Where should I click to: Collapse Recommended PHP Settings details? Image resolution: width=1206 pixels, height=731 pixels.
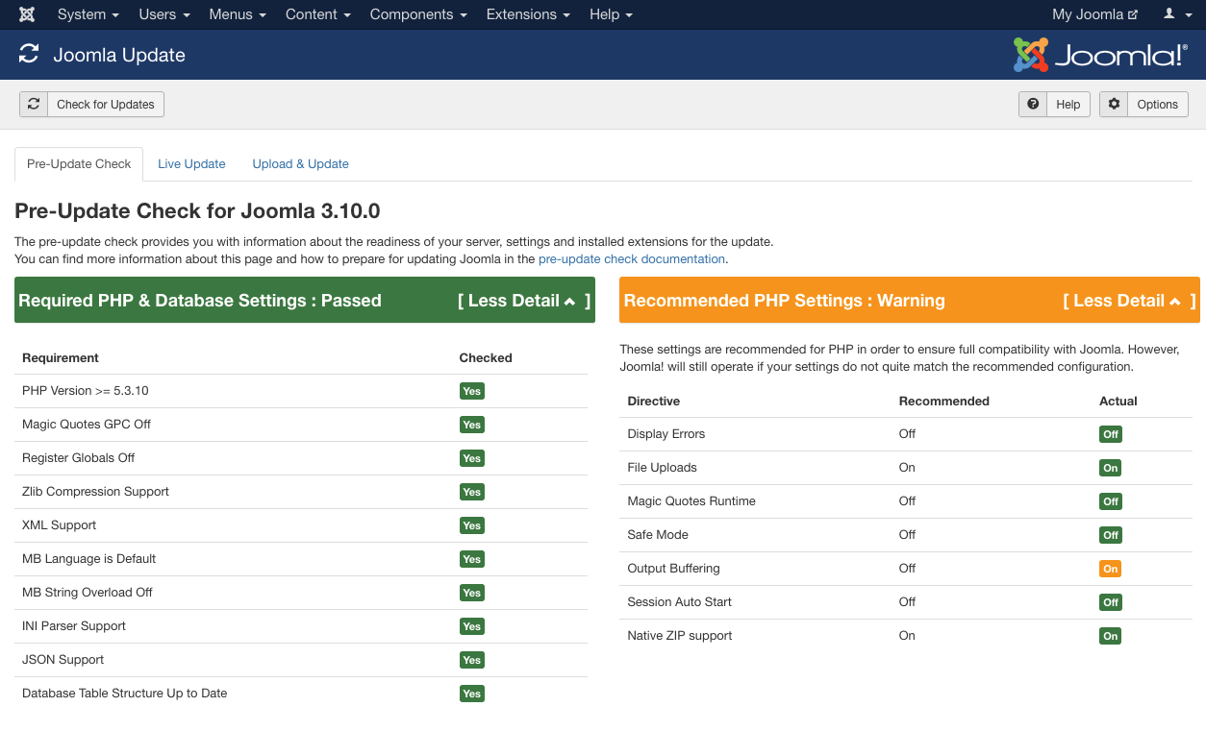coord(1128,301)
